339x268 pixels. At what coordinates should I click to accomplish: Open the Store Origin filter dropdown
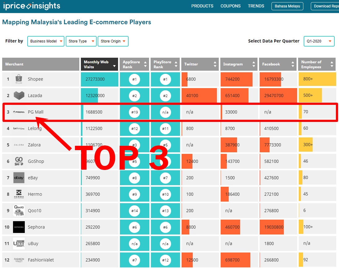coord(113,41)
